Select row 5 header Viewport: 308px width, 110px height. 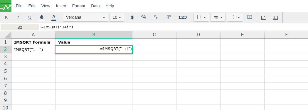point(6,71)
